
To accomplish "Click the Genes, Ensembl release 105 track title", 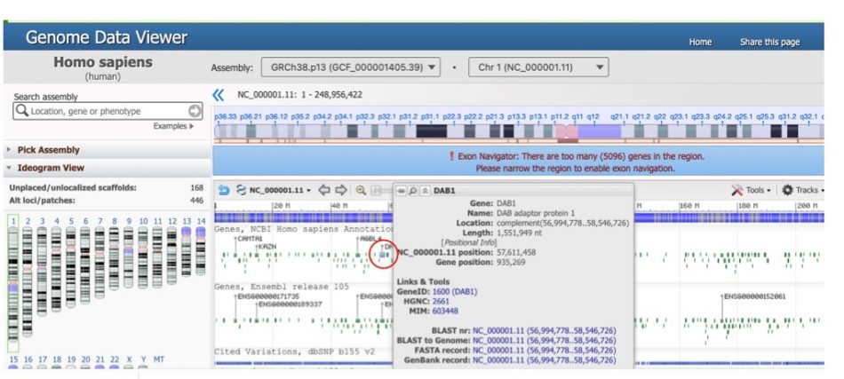I will pyautogui.click(x=282, y=287).
